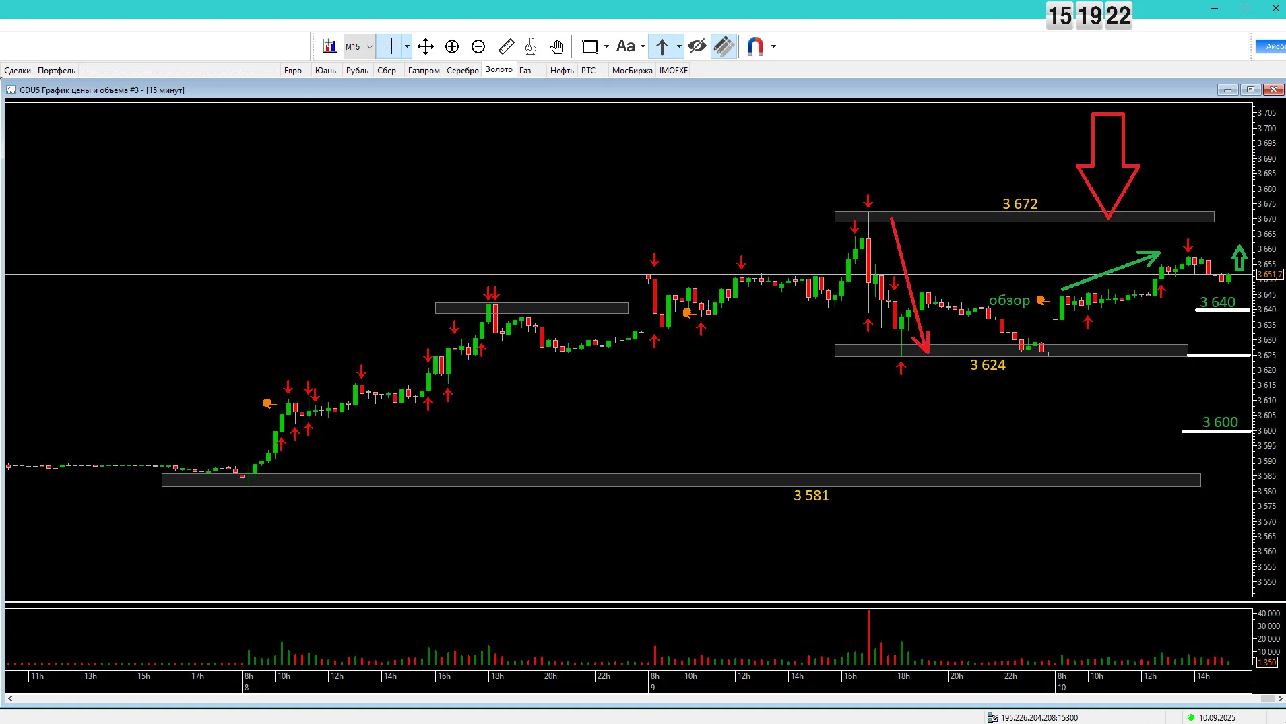Screen dimensions: 1286x724
Task: Select the two-finger pointing hand tool
Action: 531,46
